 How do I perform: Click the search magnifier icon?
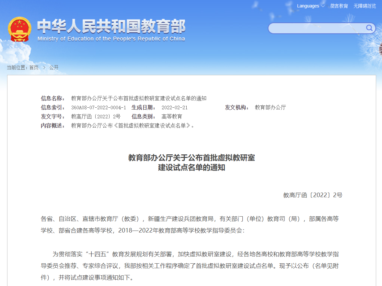369,28
